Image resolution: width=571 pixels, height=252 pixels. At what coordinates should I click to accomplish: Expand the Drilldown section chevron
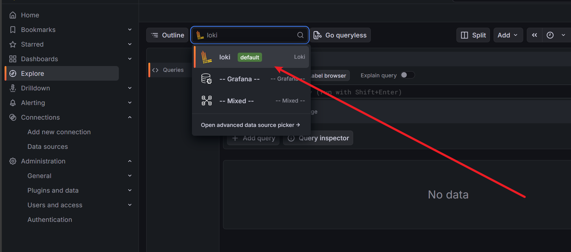coord(130,88)
